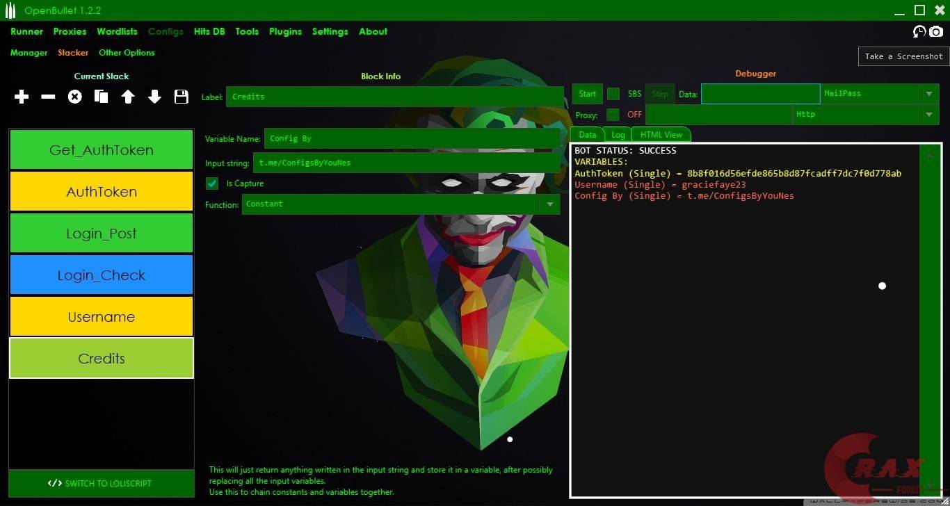The width and height of the screenshot is (950, 506).
Task: Click the VARIABLES: heading in output
Action: point(601,162)
